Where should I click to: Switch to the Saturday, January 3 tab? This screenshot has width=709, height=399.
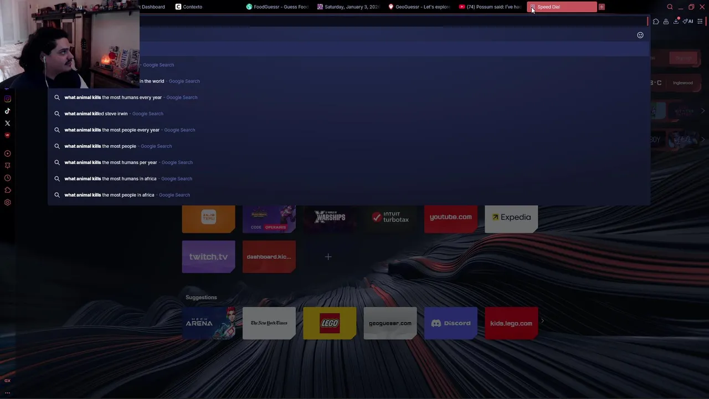click(348, 7)
